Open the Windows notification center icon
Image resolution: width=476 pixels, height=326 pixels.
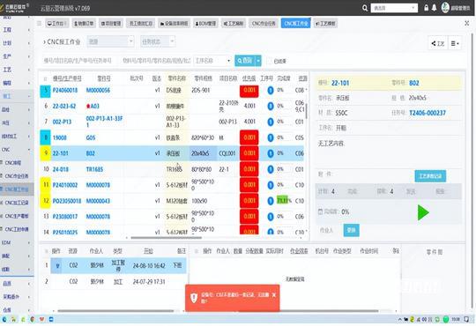point(466,319)
